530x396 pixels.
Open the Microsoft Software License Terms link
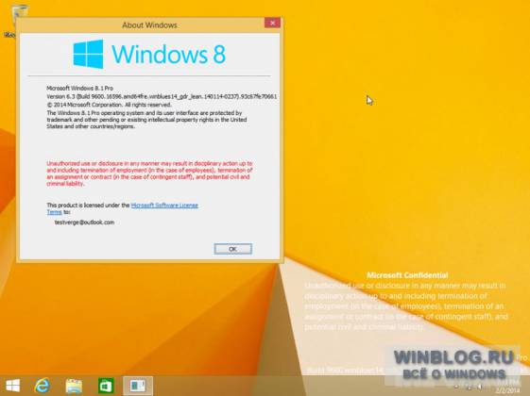tap(164, 206)
